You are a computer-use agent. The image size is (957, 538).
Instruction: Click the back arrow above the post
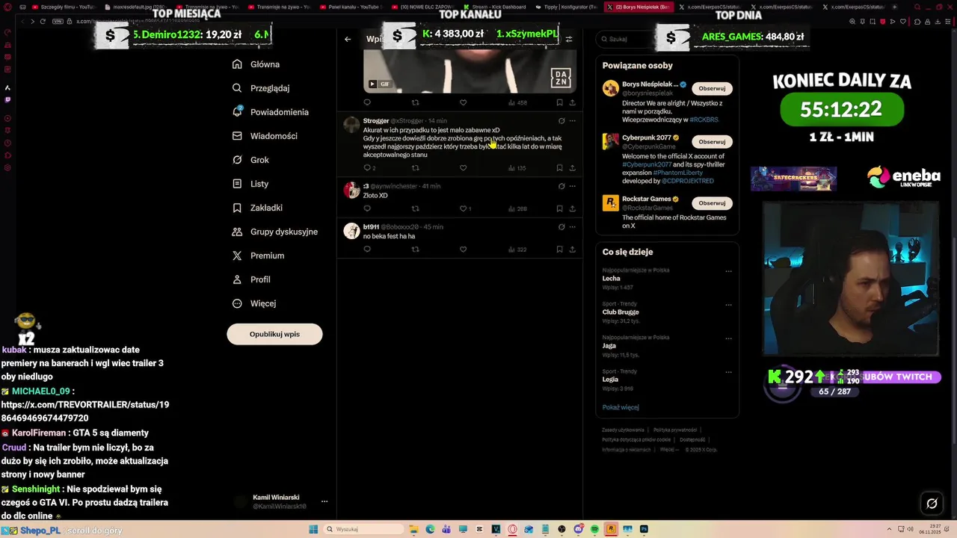pyautogui.click(x=348, y=39)
